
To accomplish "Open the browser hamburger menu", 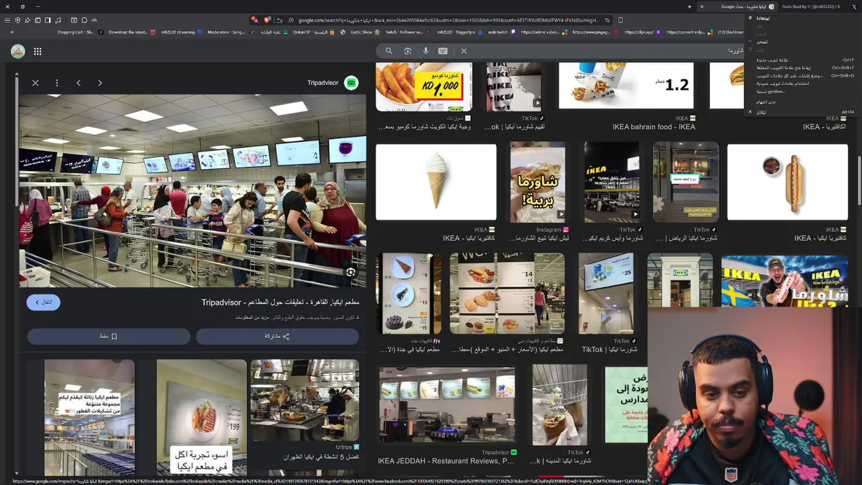I will 7,20.
